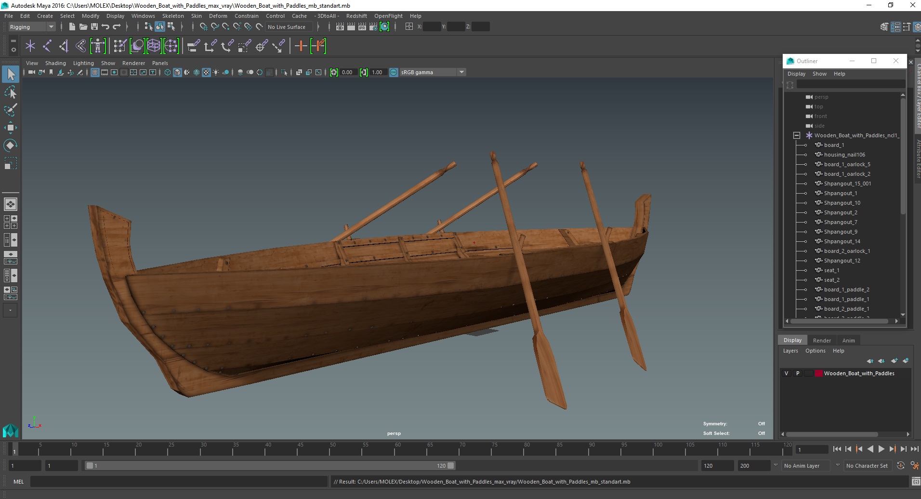Activate the Lasso selection tool
This screenshot has width=921, height=499.
(11, 92)
